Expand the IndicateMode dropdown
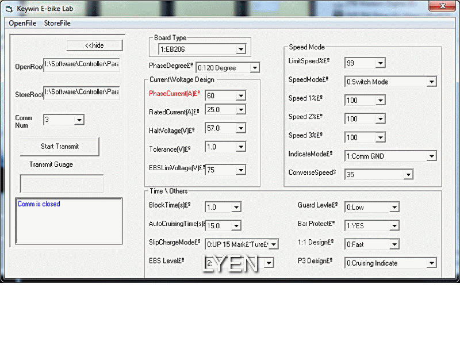This screenshot has width=460, height=345. point(432,156)
